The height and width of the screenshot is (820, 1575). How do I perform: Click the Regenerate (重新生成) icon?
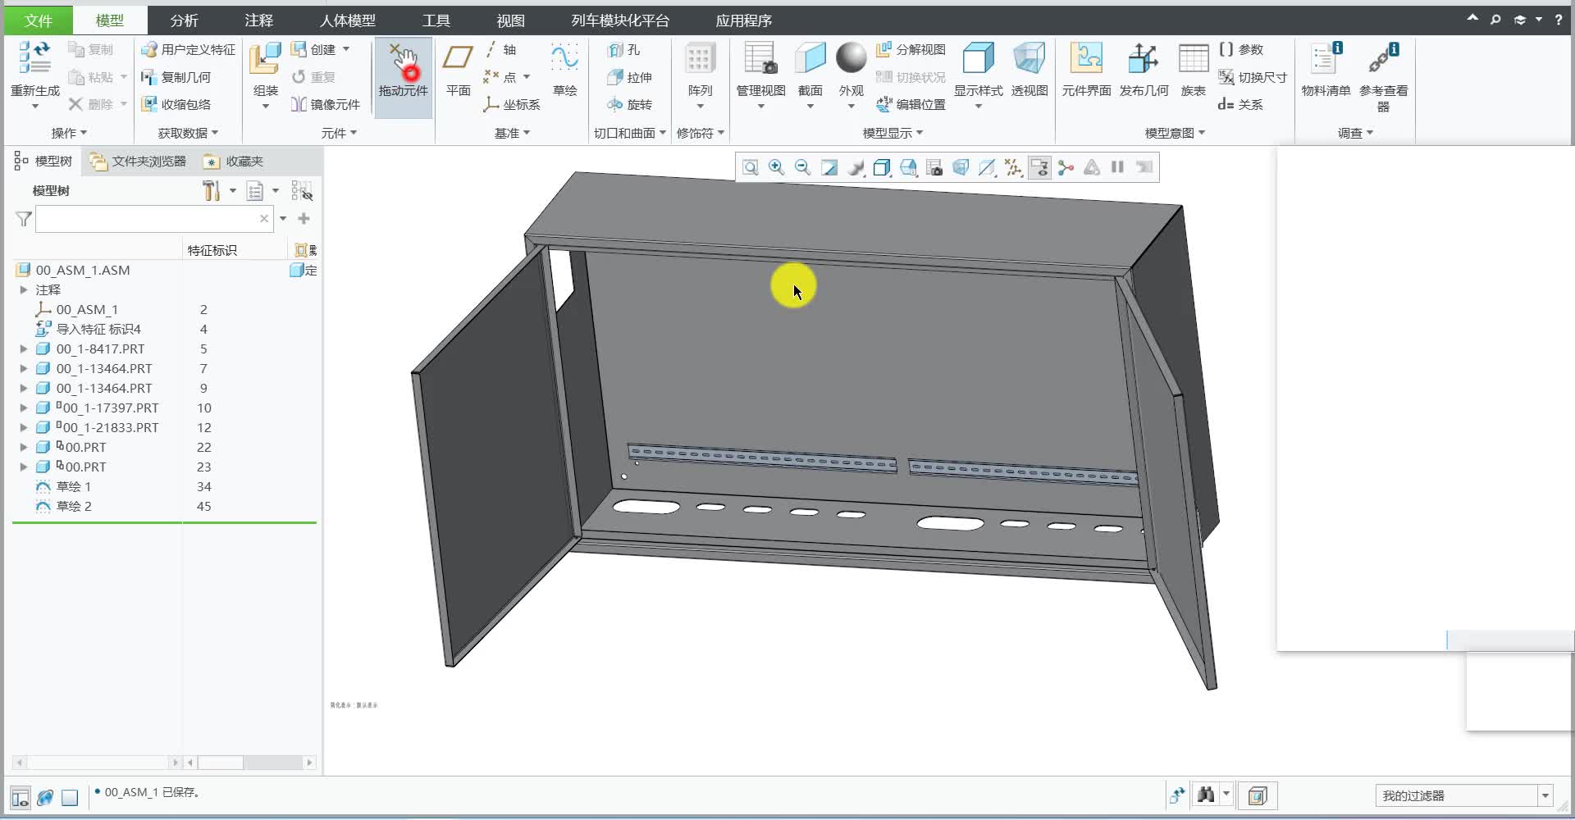coord(34,57)
